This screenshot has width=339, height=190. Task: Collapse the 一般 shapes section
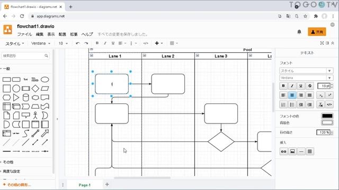click(x=6, y=69)
